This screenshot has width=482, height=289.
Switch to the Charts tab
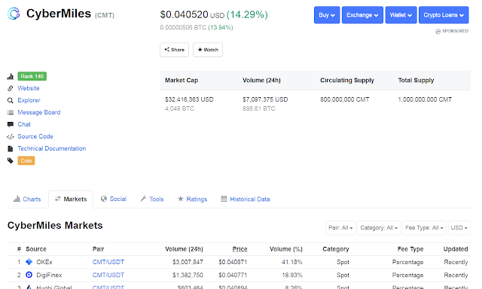click(x=27, y=199)
